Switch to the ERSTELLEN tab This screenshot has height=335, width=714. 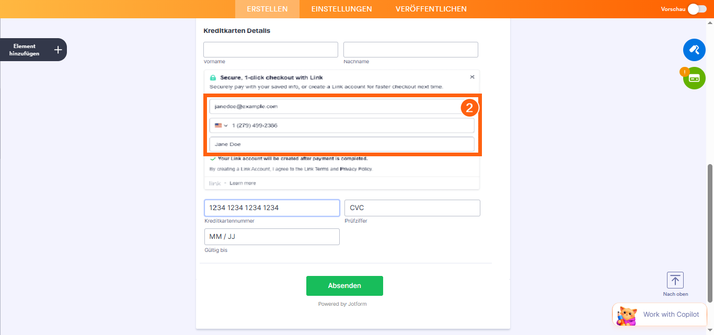coord(267,9)
